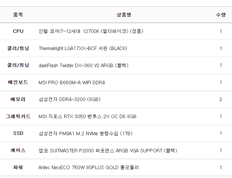The height and width of the screenshot is (178, 232).
Task: Click the 삼성전자 DDR4-3200 (8GB) product name
Action: pyautogui.click(x=69, y=99)
